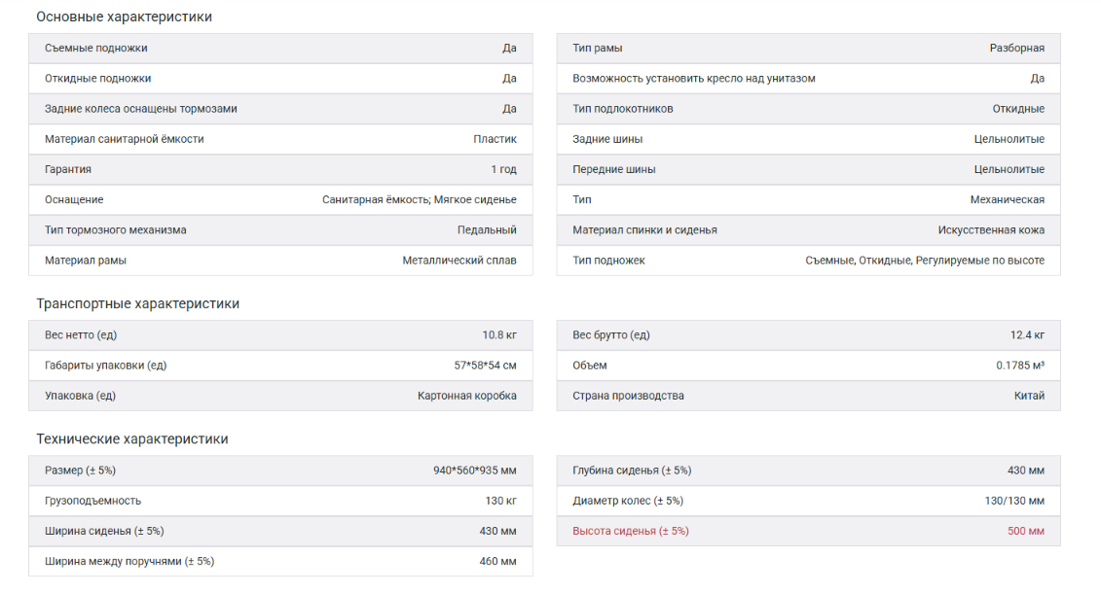Image resolution: width=1101 pixels, height=593 pixels.
Task: Click the 'Тип тормозного механизма' label
Action: [116, 229]
